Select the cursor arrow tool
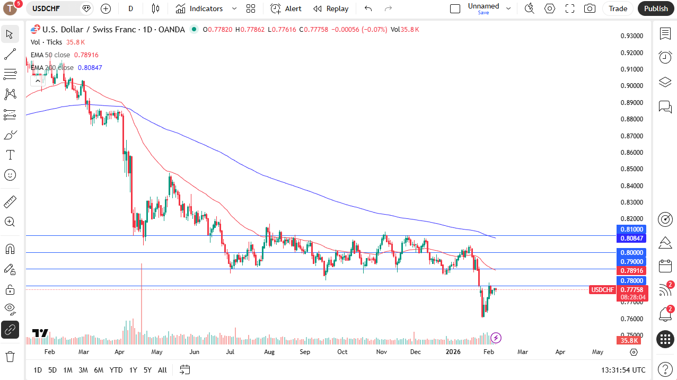The height and width of the screenshot is (380, 677). tap(10, 34)
